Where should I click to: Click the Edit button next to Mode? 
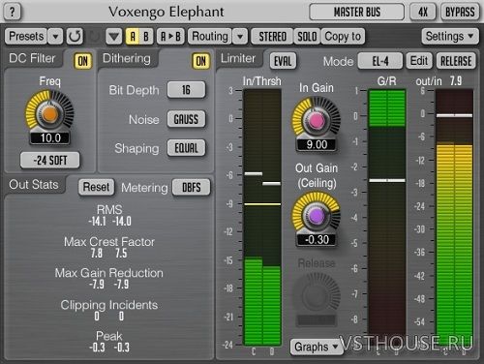point(419,61)
